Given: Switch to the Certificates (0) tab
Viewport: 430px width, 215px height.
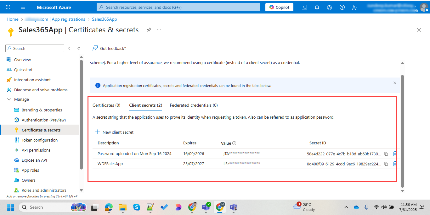Looking at the screenshot, I should click(x=106, y=105).
